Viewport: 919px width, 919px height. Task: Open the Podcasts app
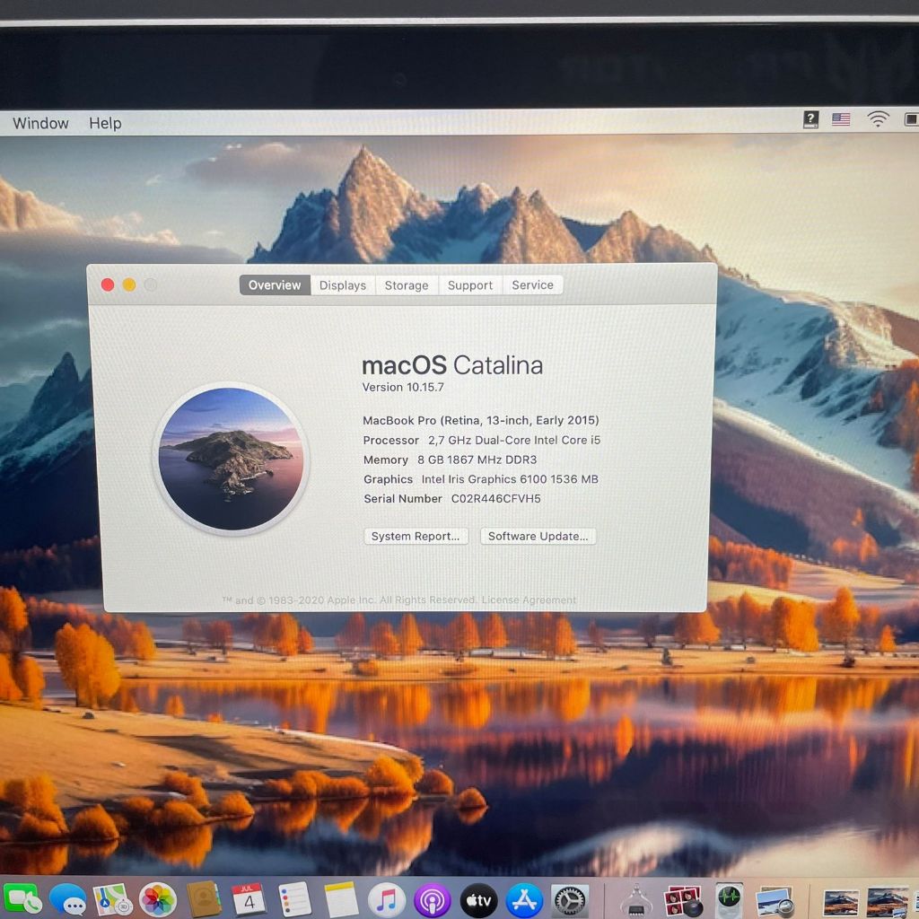(x=433, y=899)
